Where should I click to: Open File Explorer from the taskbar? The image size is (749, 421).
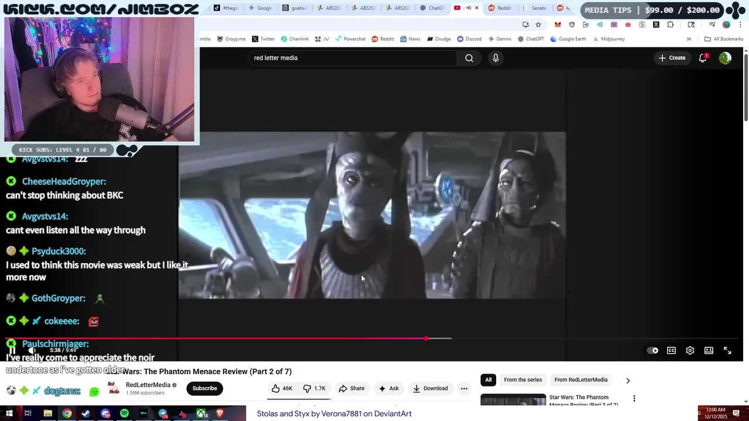pyautogui.click(x=48, y=413)
